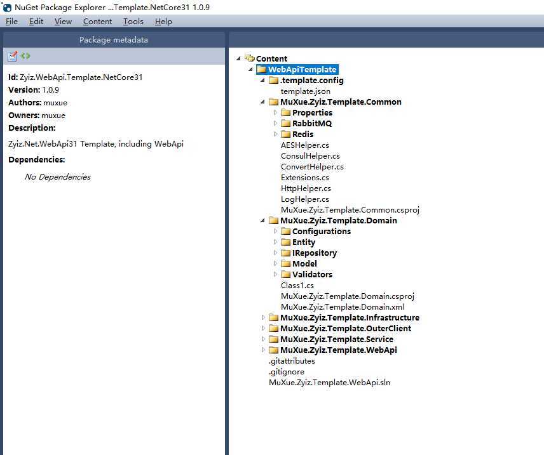This screenshot has width=544, height=455.
Task: Click the Version 1.0.9 text
Action: 34,89
